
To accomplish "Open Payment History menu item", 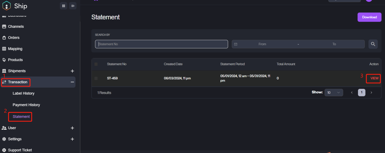I will (26, 105).
